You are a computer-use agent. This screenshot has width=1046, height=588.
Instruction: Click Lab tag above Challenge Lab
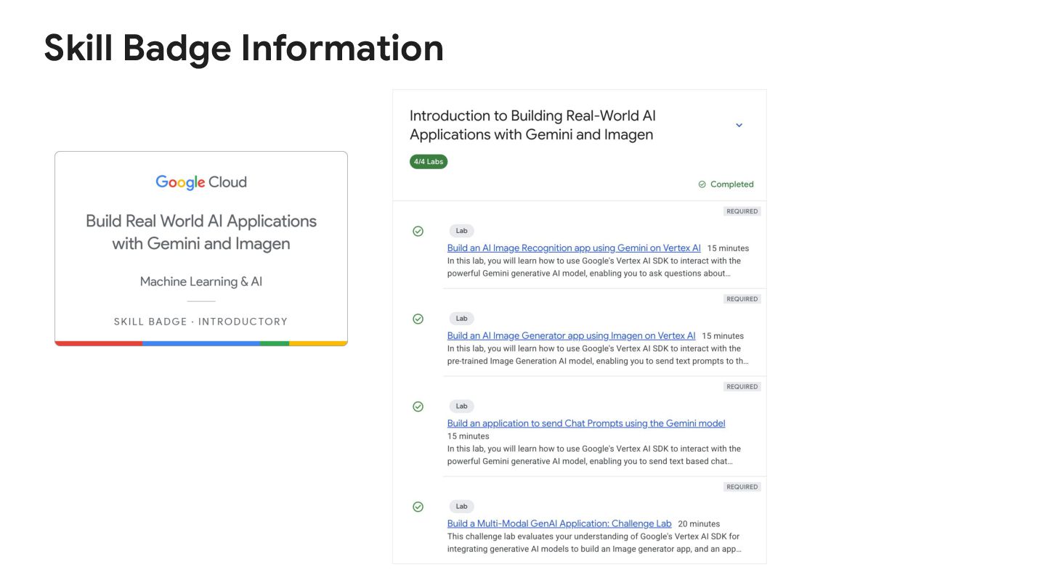(x=461, y=507)
